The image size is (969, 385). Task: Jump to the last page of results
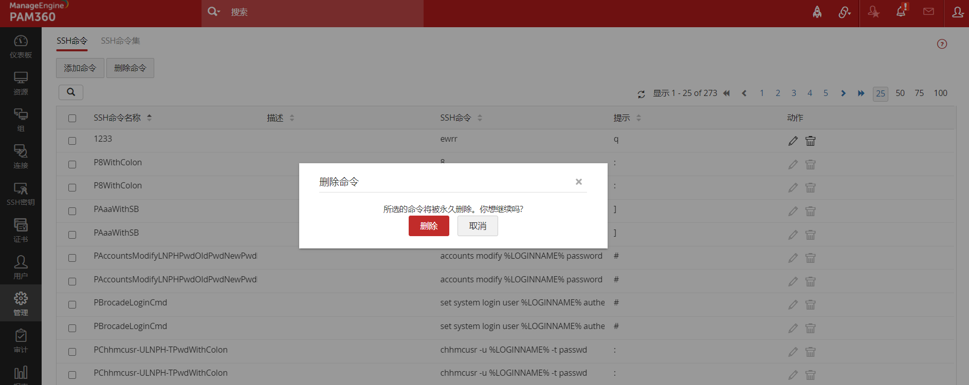[861, 93]
